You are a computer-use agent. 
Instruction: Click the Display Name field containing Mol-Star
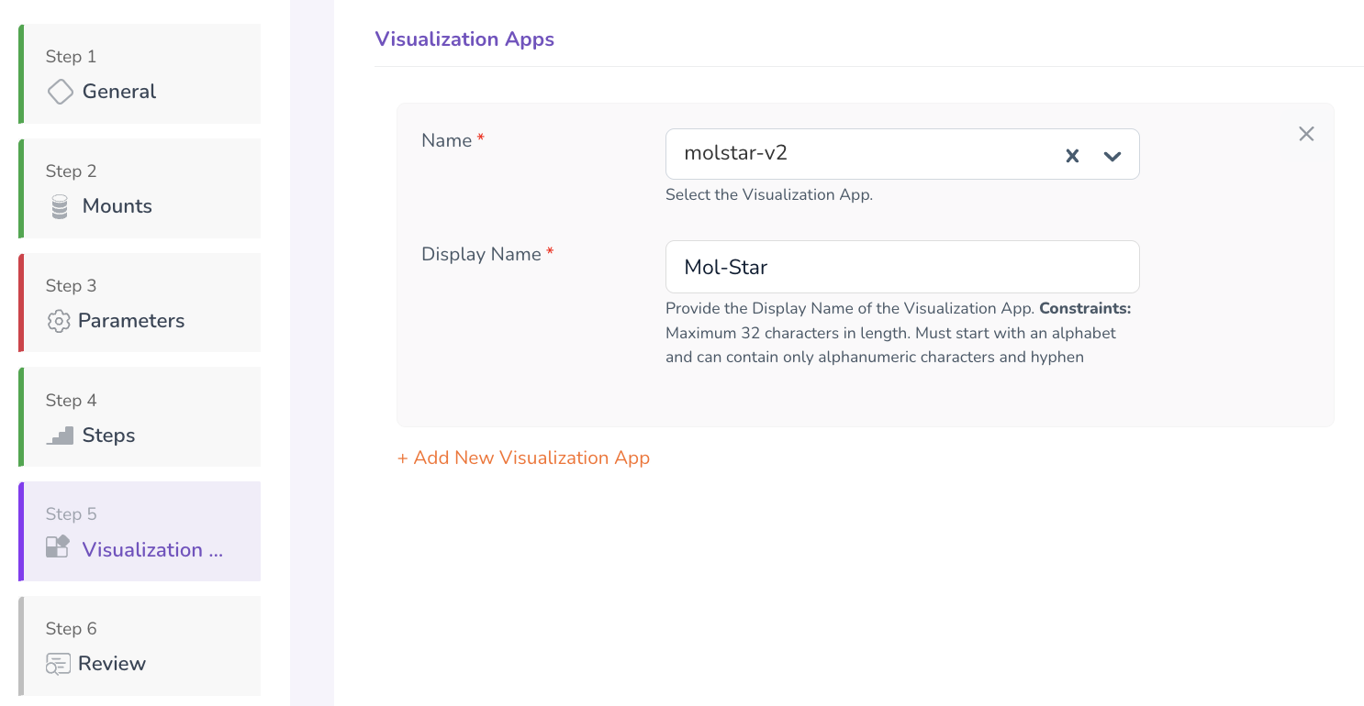(x=901, y=267)
